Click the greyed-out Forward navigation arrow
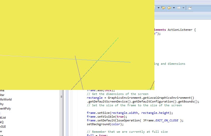This screenshot has height=136, width=211. pos(179,8)
